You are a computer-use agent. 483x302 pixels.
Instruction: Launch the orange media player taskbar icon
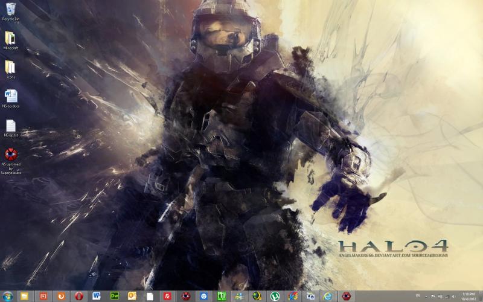click(x=43, y=297)
